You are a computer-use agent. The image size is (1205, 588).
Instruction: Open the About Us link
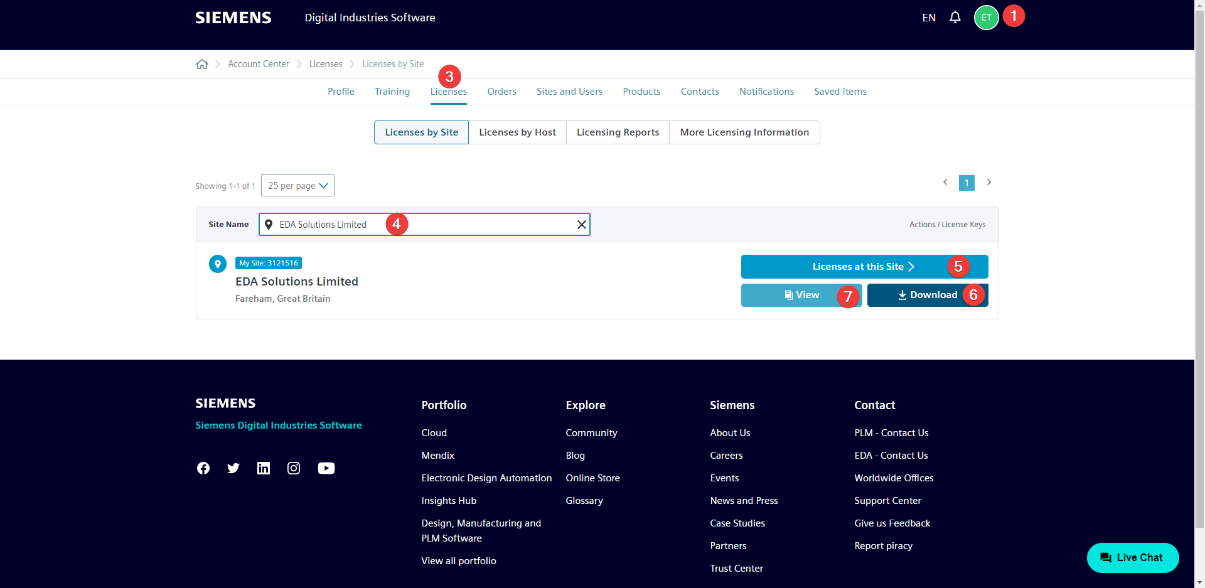point(730,433)
